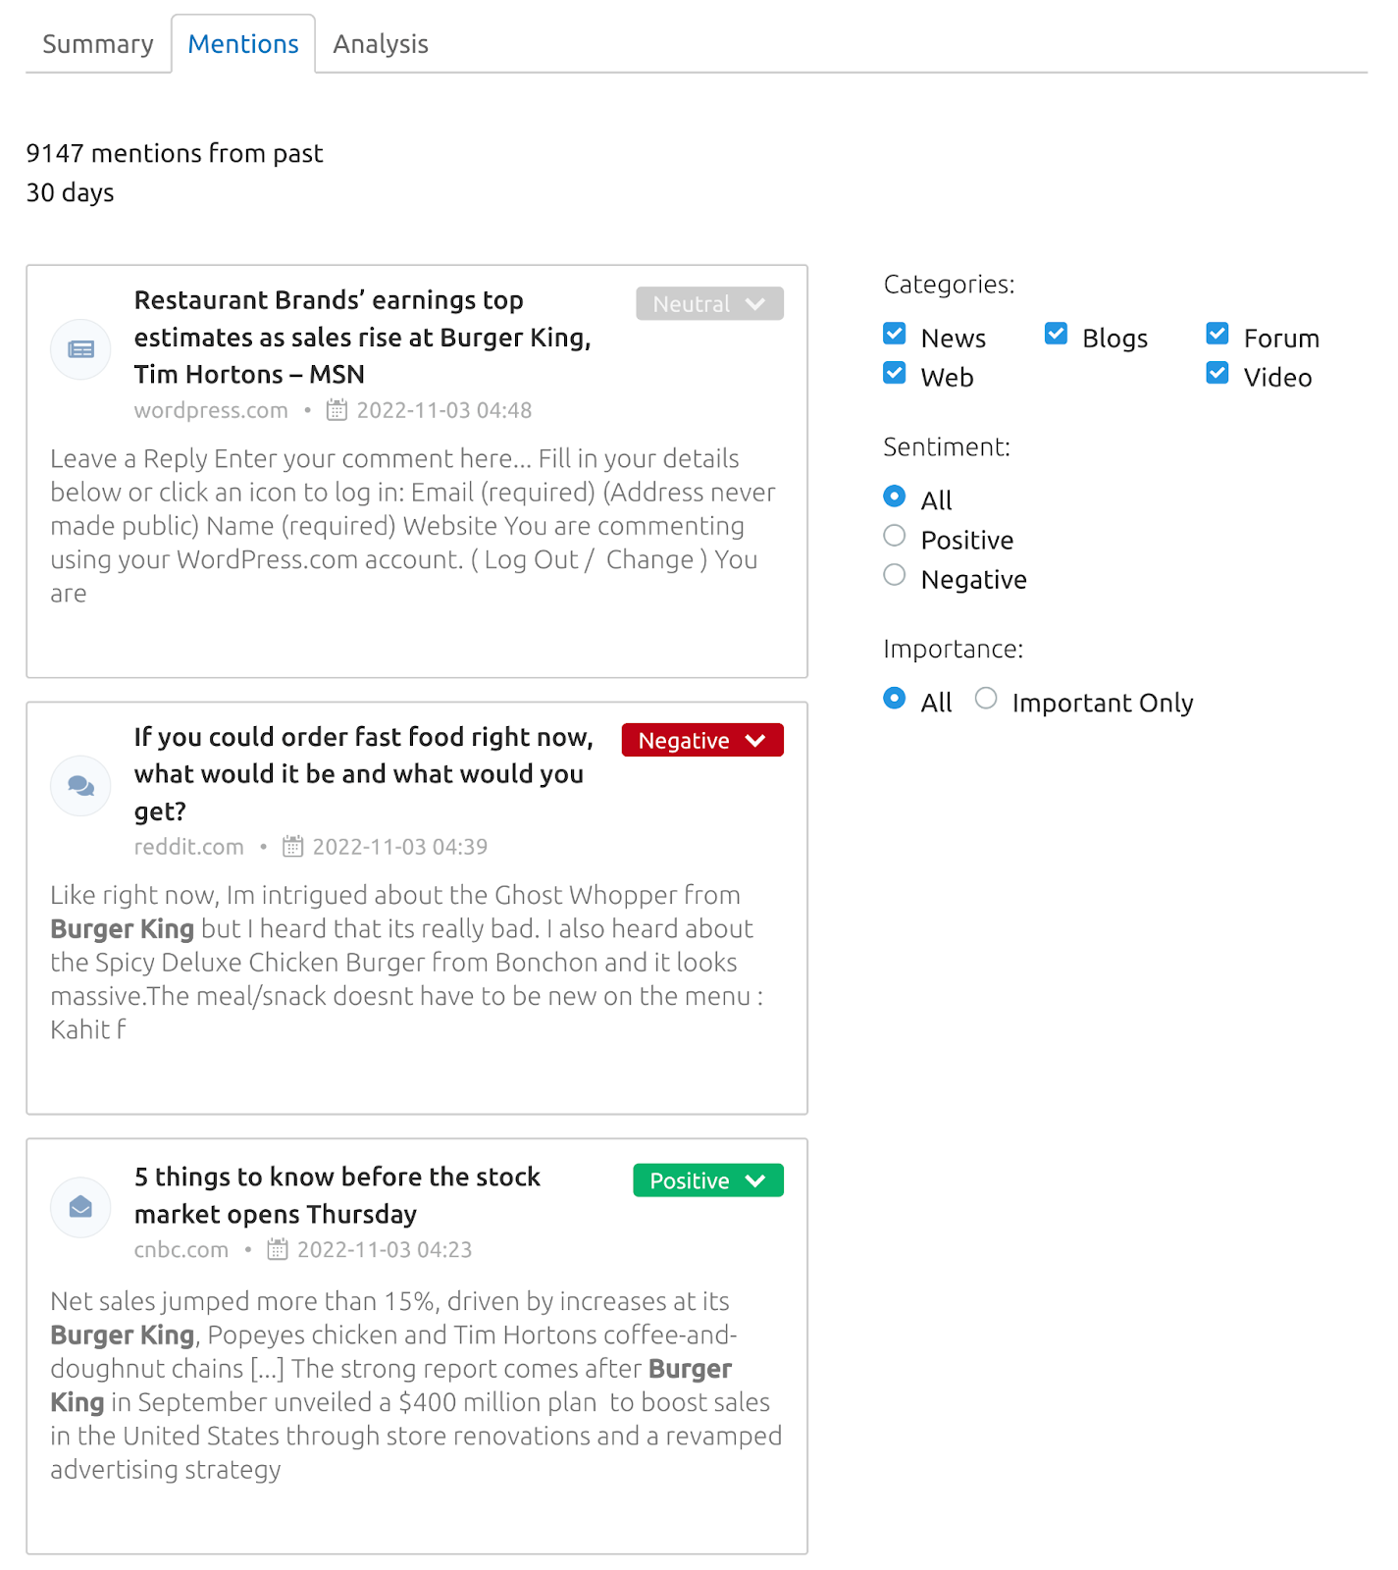Click the stock market mention headline
1398x1570 pixels.
(x=337, y=1195)
